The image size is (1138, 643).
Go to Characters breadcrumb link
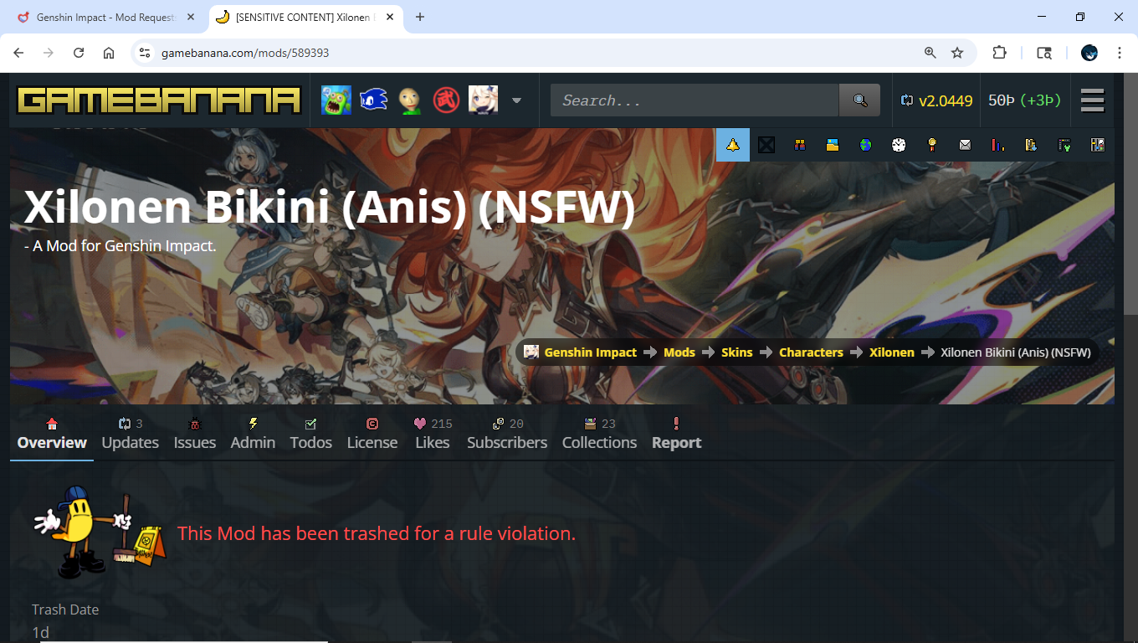click(811, 352)
